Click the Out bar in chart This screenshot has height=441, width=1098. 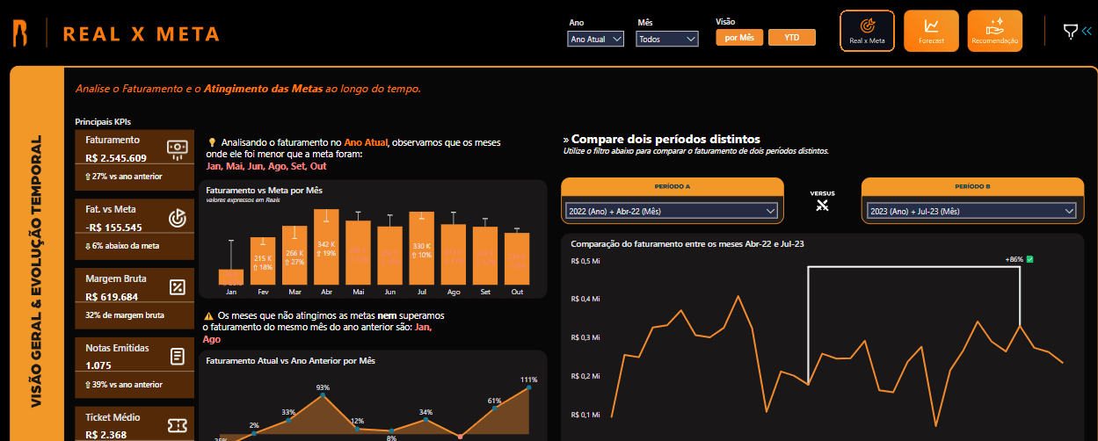coord(517,259)
